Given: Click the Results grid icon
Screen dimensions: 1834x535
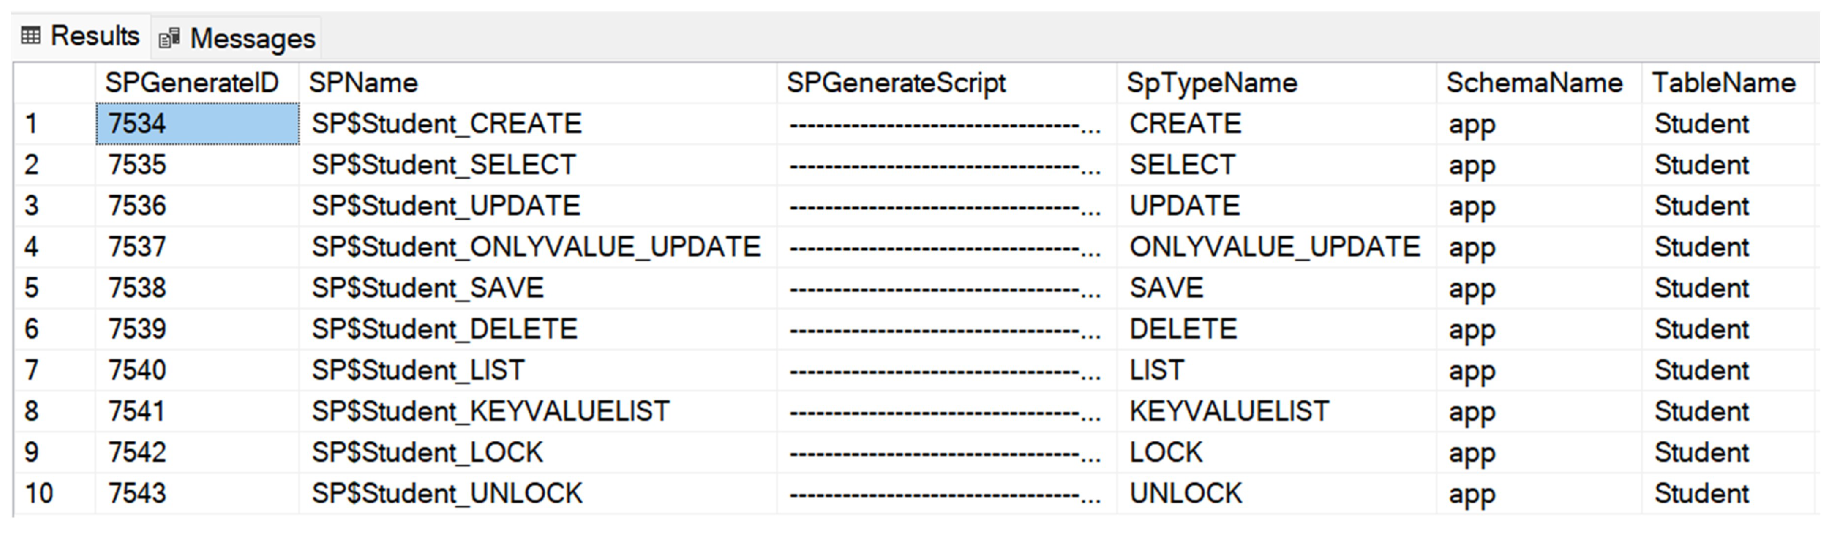Looking at the screenshot, I should (31, 36).
